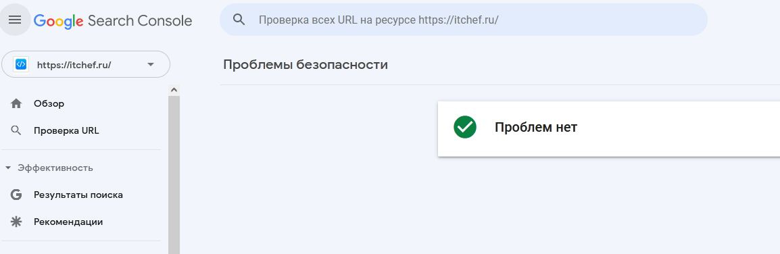
Task: Click the magnifier icon in URL search bar
Action: [x=239, y=20]
